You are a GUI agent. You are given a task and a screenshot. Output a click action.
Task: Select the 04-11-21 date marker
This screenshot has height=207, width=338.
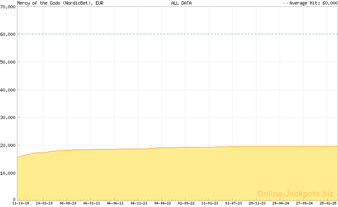click(x=139, y=203)
